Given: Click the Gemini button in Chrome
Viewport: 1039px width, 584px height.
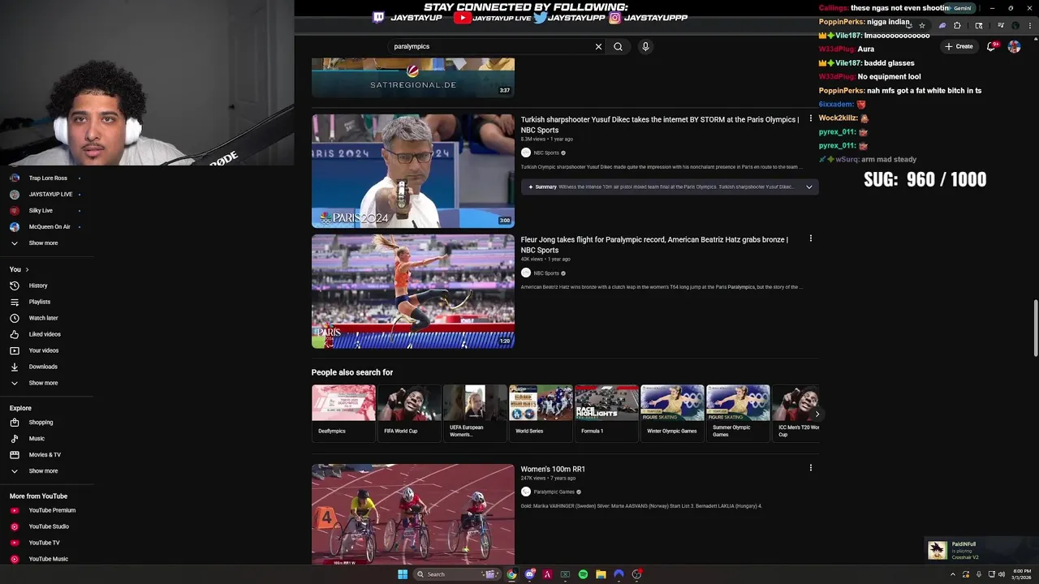Looking at the screenshot, I should tap(958, 8).
